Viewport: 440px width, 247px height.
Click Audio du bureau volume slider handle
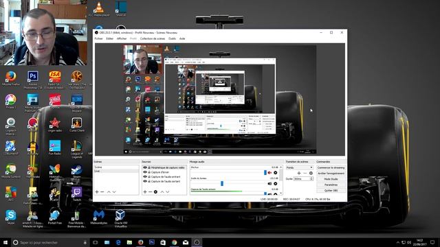click(x=222, y=183)
